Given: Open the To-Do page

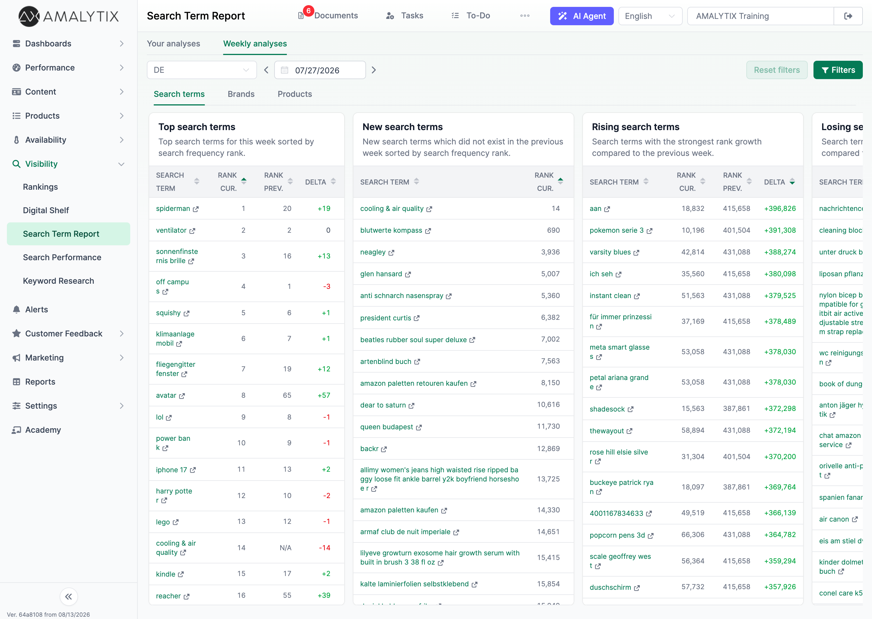Looking at the screenshot, I should point(471,16).
